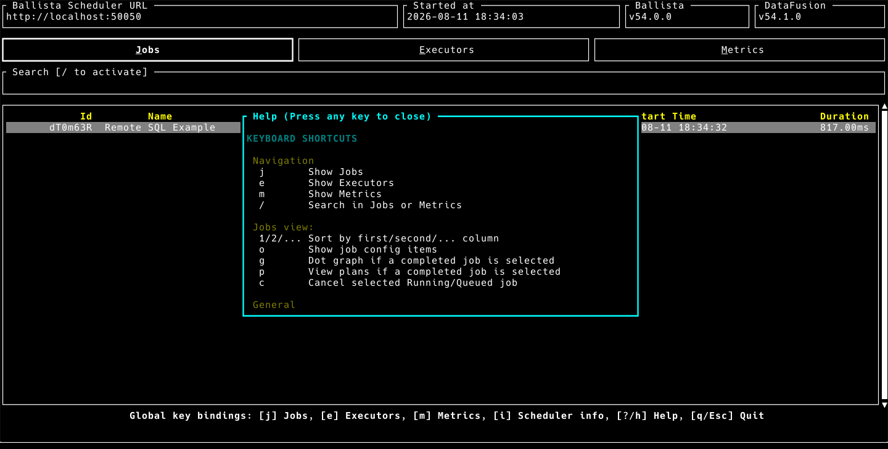Click [?/h] Help in key bindings

pyautogui.click(x=647, y=416)
